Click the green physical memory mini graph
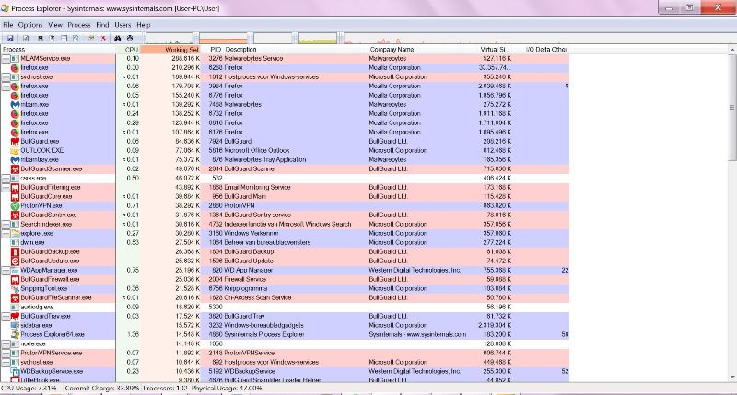Image resolution: width=737 pixels, height=395 pixels. tap(318, 39)
